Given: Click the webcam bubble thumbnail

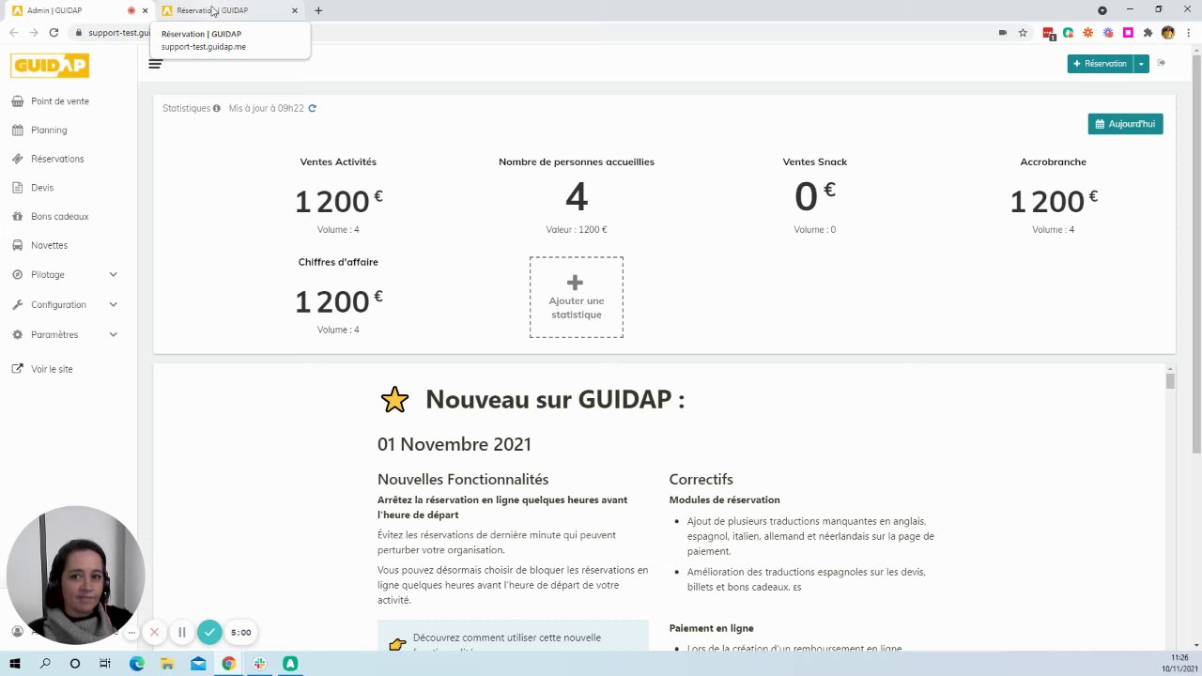Looking at the screenshot, I should tap(75, 576).
